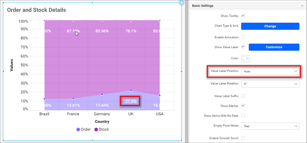Enable Value Label Suffix checkbox
The width and height of the screenshot is (307, 143).
coord(243,96)
